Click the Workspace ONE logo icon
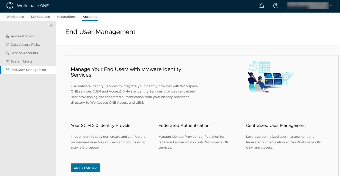This screenshot has height=176, width=340. pyautogui.click(x=10, y=6)
